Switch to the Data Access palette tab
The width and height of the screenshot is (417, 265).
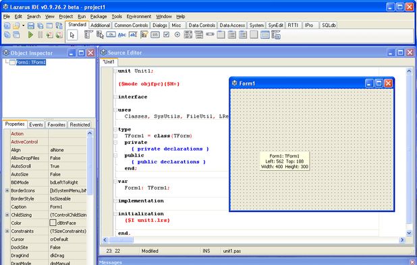[x=232, y=25]
